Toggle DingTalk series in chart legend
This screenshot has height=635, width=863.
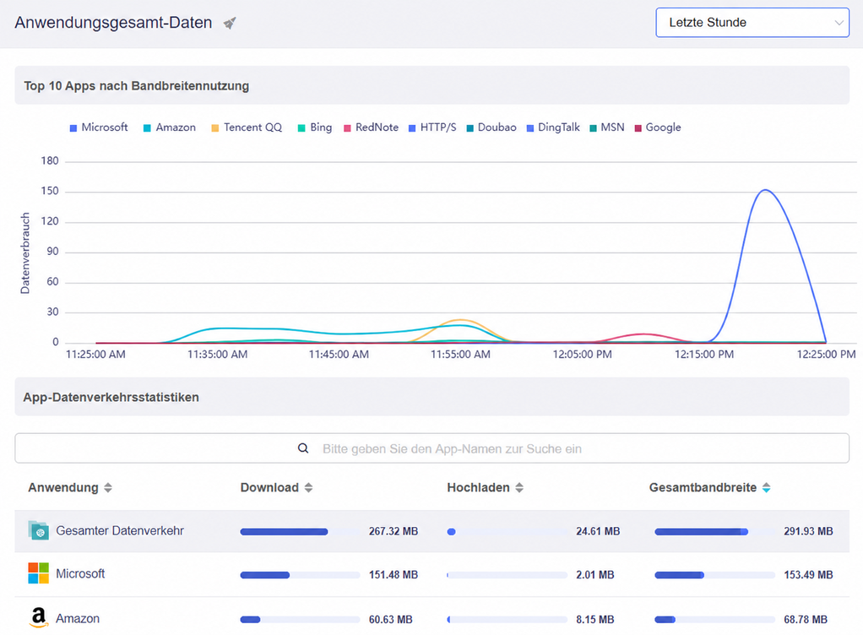pos(553,128)
